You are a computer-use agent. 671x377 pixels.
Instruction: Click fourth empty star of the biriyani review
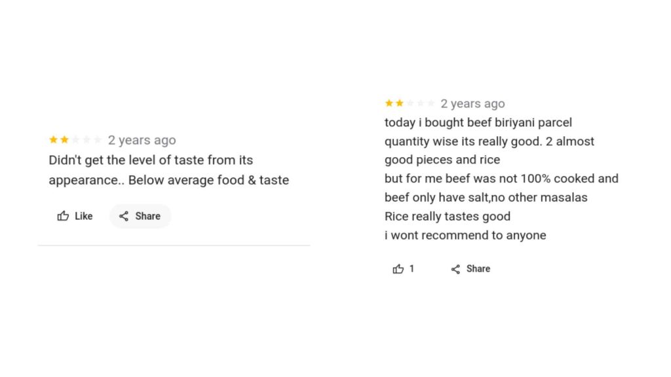point(421,103)
